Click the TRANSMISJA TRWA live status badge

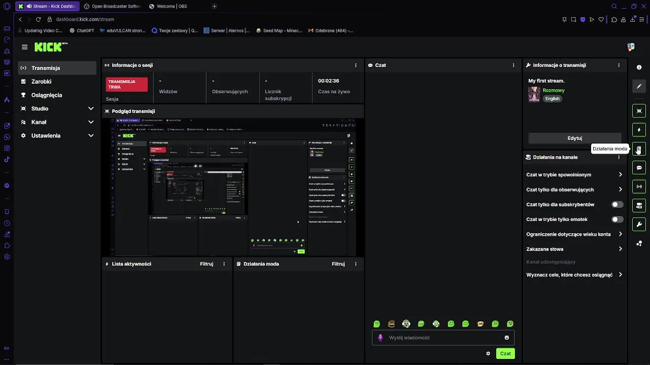[x=127, y=84]
